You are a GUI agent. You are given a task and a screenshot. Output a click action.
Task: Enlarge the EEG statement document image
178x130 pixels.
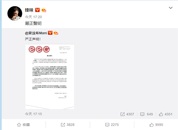[x=50, y=77]
